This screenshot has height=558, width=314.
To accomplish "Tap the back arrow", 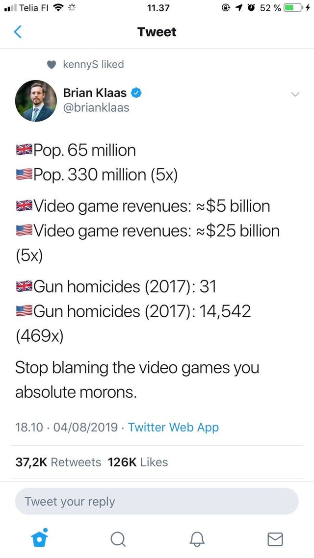I will 18,32.
